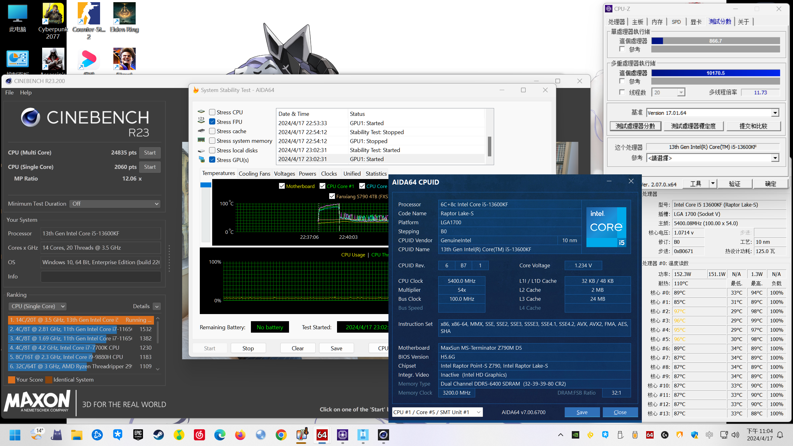793x446 pixels.
Task: Open Windows Security tray icon
Action: 694,435
